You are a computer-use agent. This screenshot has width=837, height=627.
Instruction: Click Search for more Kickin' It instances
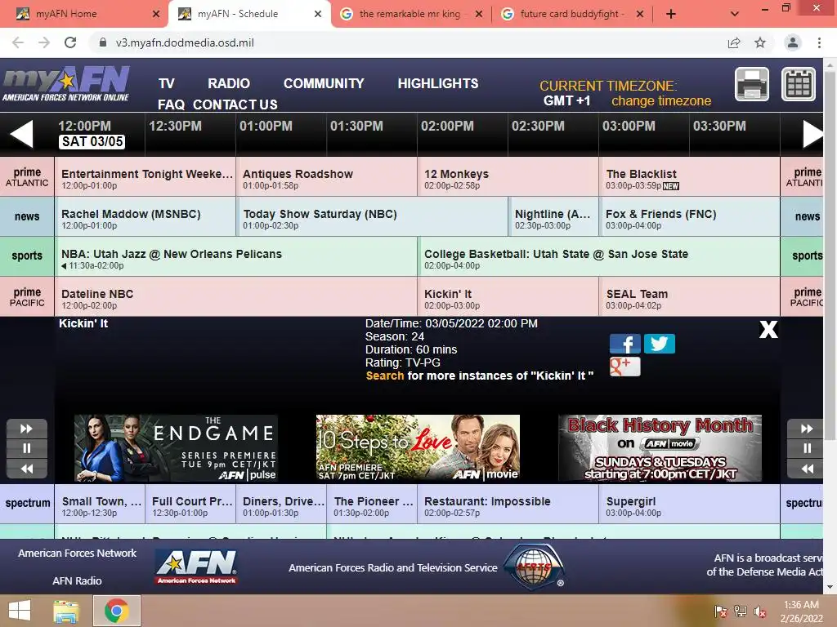pyautogui.click(x=385, y=376)
